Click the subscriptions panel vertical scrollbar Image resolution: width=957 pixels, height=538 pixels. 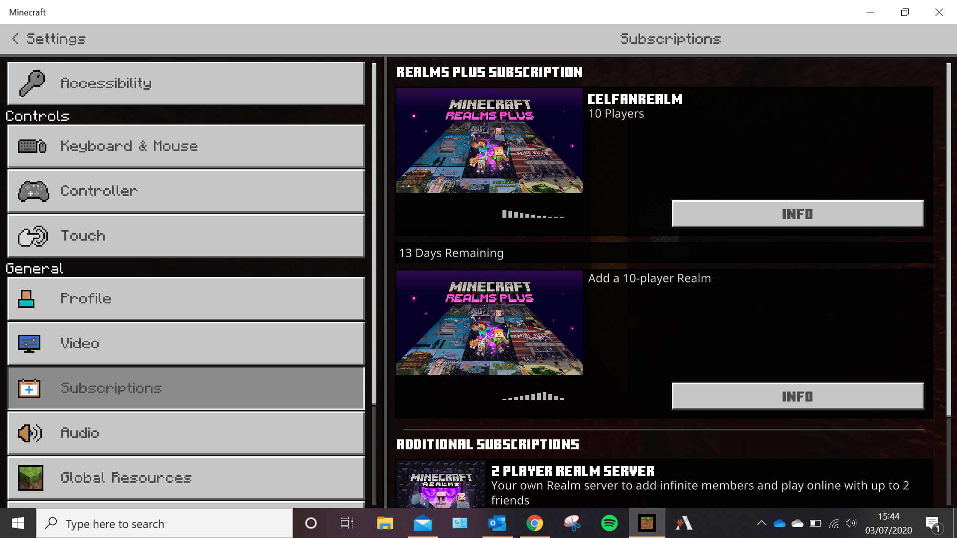[x=948, y=239]
